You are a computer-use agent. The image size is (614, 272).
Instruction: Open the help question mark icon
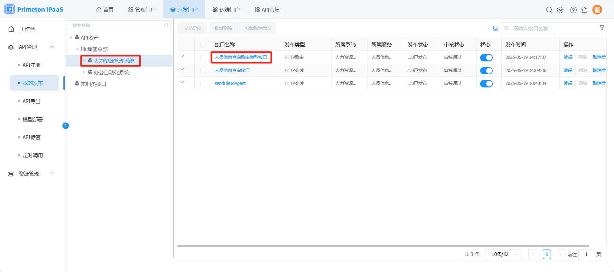click(x=573, y=10)
